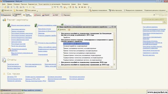
Task: Switch to the Бухучет tab
Action: coord(46,15)
